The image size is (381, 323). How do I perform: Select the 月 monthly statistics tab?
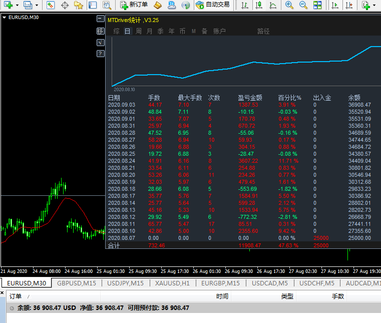[149, 31]
